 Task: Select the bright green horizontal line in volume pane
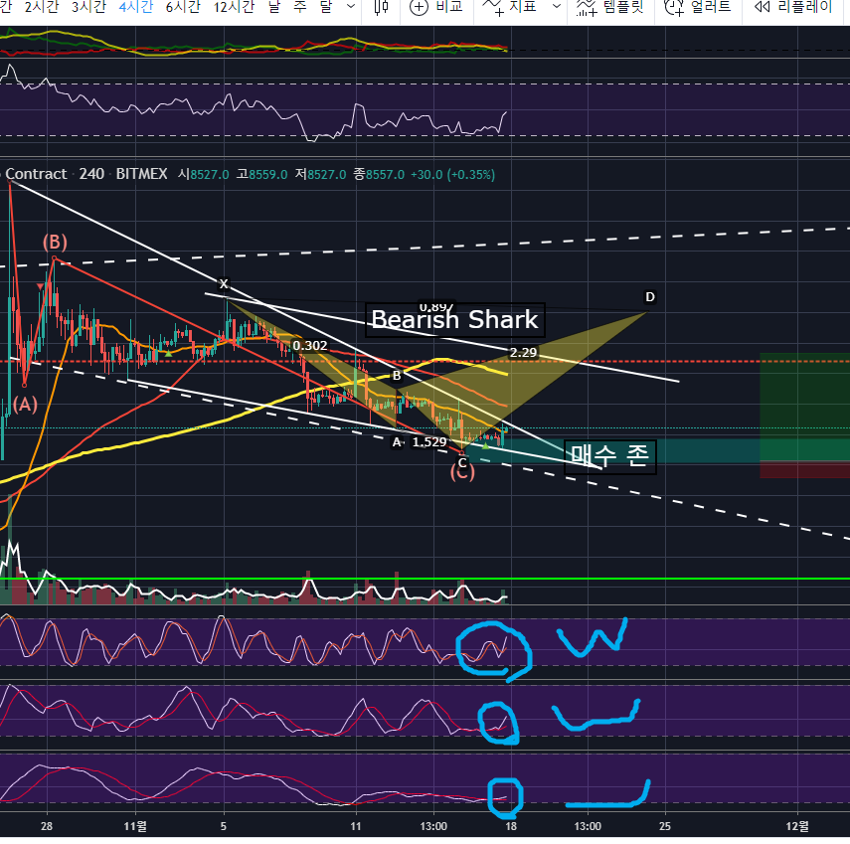tap(425, 579)
